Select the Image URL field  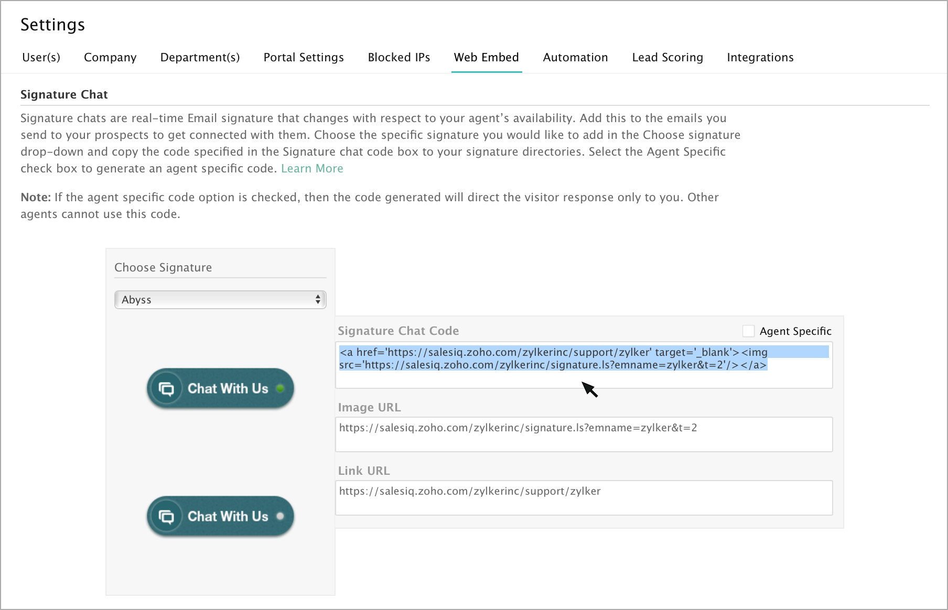coord(584,434)
